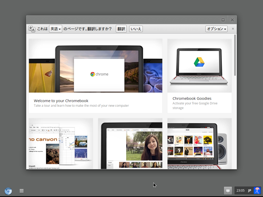Click 'Activate your free Google Drive storage' text
The height and width of the screenshot is (197, 263).
pos(195,105)
